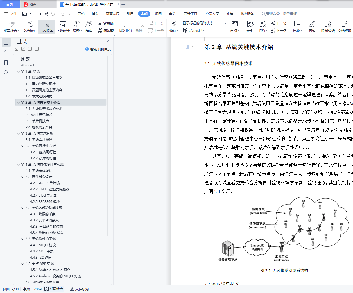Collapse the 4.3 系统各部分功能实现 node
This screenshot has width=353, height=293.
point(23,208)
